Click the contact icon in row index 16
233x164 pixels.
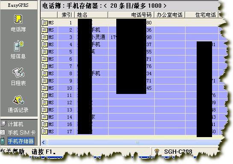44,124
